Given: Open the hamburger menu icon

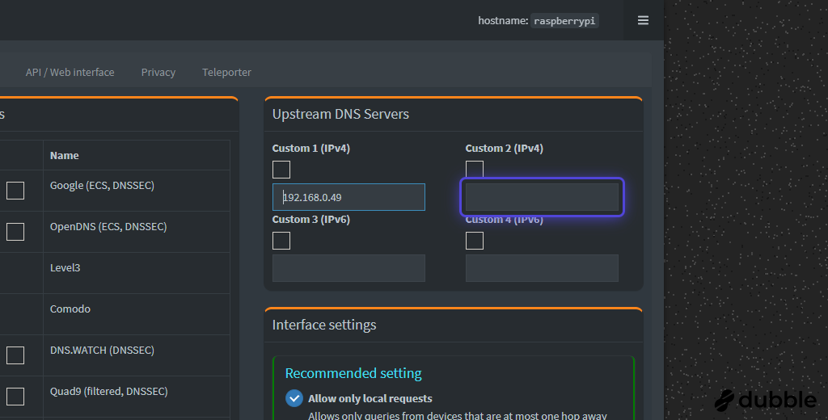Looking at the screenshot, I should (x=643, y=20).
